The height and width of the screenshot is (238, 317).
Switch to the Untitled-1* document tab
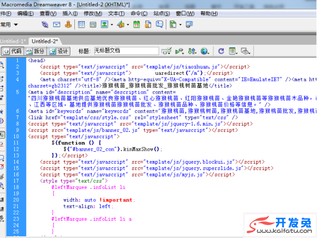[x=13, y=41]
